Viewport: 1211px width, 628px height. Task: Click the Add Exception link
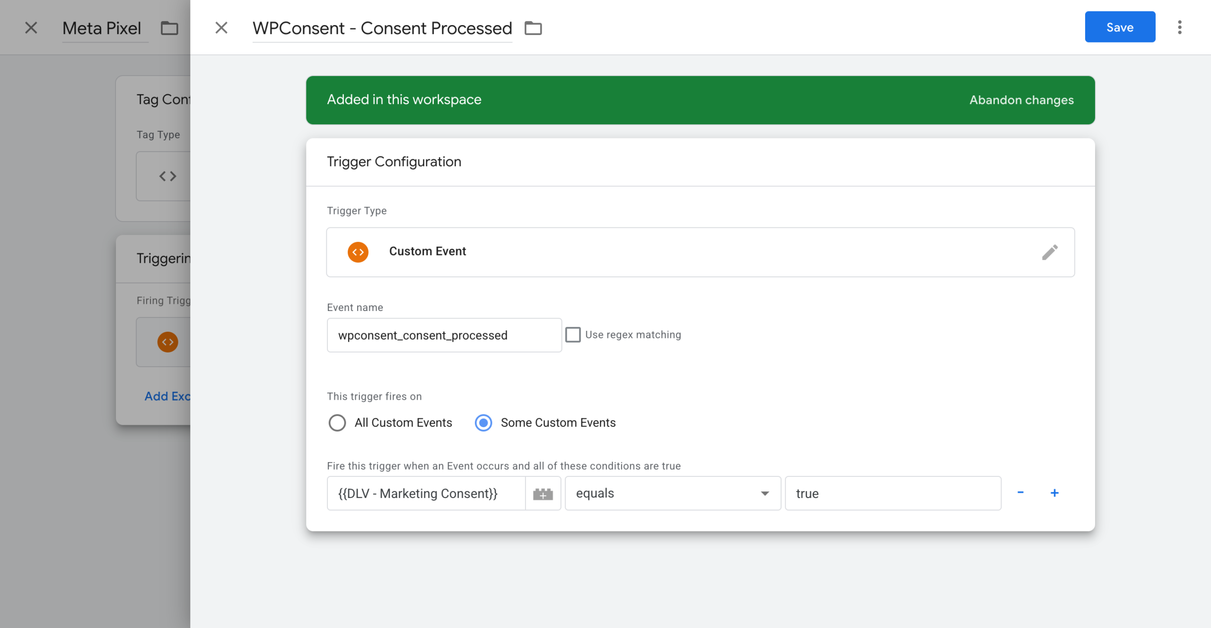tap(168, 396)
